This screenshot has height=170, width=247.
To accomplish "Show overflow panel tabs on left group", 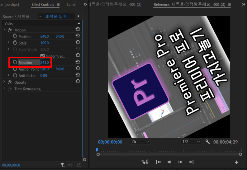I will pos(85,4).
